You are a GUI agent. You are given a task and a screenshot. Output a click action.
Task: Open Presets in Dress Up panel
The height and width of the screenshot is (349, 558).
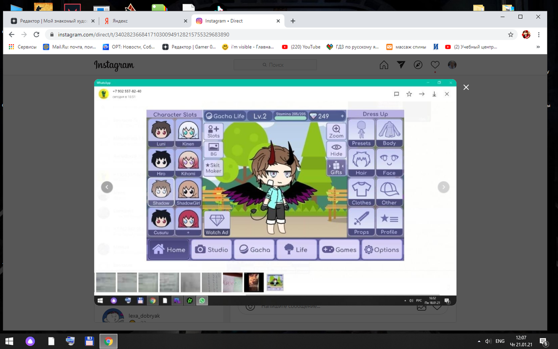[x=361, y=133]
